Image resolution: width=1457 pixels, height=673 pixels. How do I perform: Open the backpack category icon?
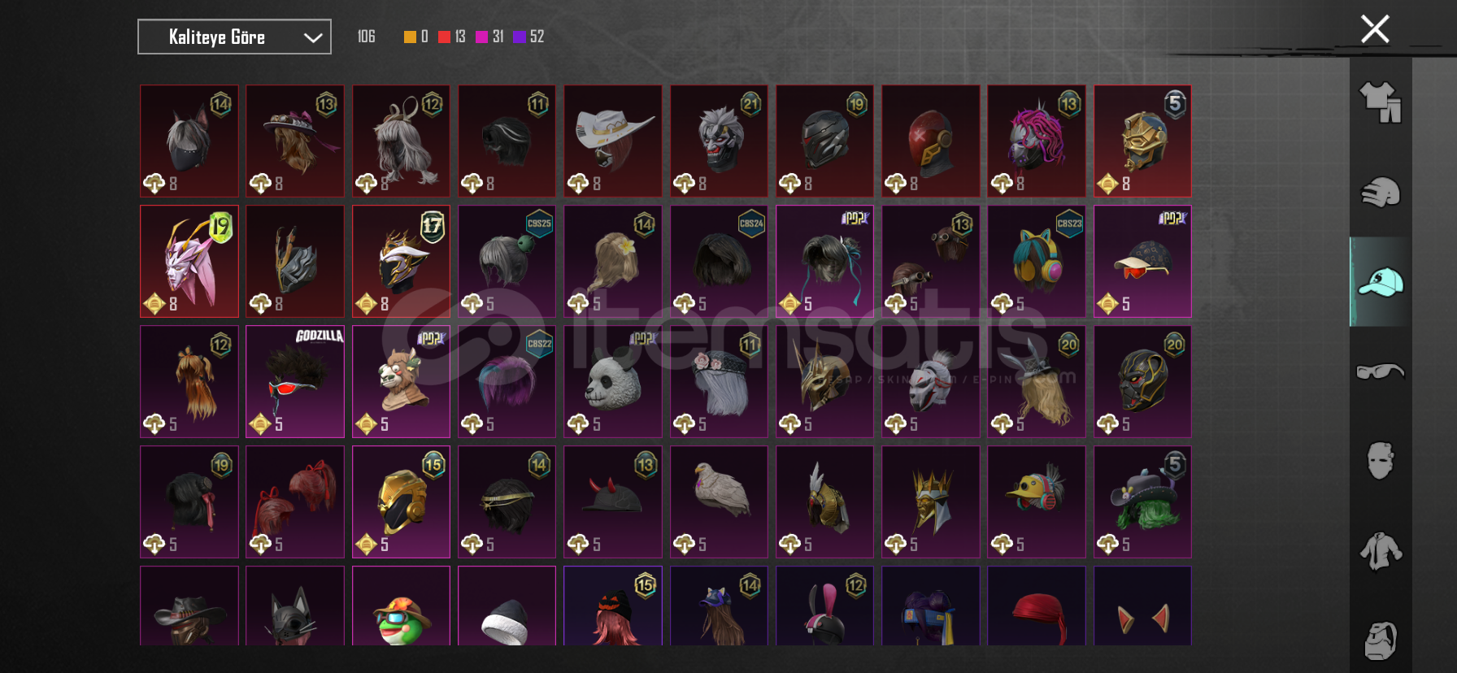[x=1381, y=640]
